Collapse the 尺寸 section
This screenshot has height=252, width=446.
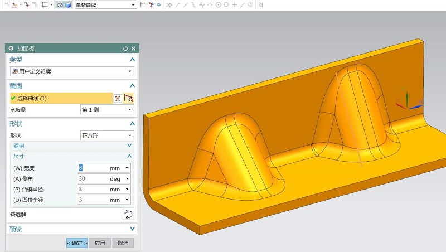click(x=130, y=156)
